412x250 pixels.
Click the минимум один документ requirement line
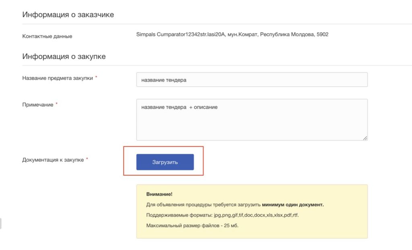coord(235,205)
